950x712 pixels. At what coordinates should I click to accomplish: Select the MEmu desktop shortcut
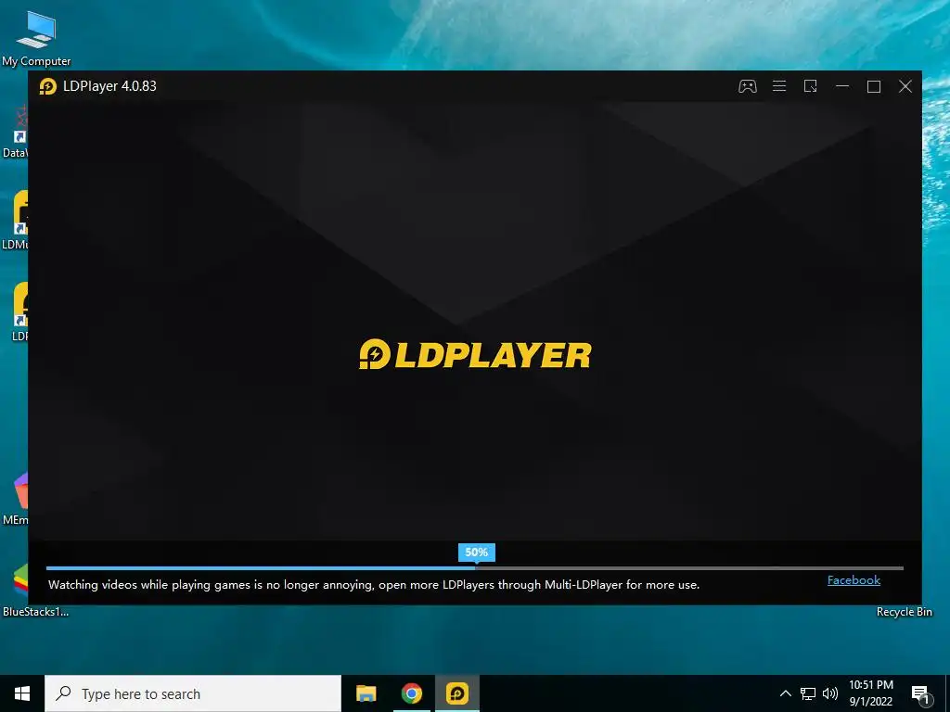[15, 500]
